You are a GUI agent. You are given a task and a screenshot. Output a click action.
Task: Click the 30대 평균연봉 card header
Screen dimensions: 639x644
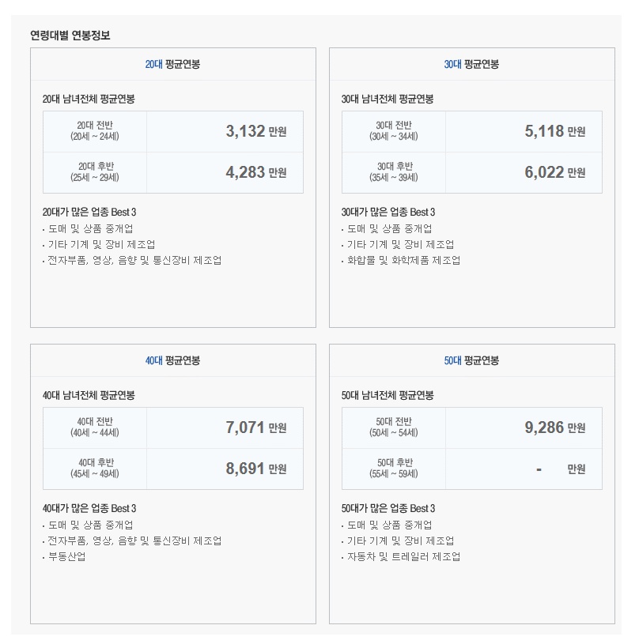point(471,64)
